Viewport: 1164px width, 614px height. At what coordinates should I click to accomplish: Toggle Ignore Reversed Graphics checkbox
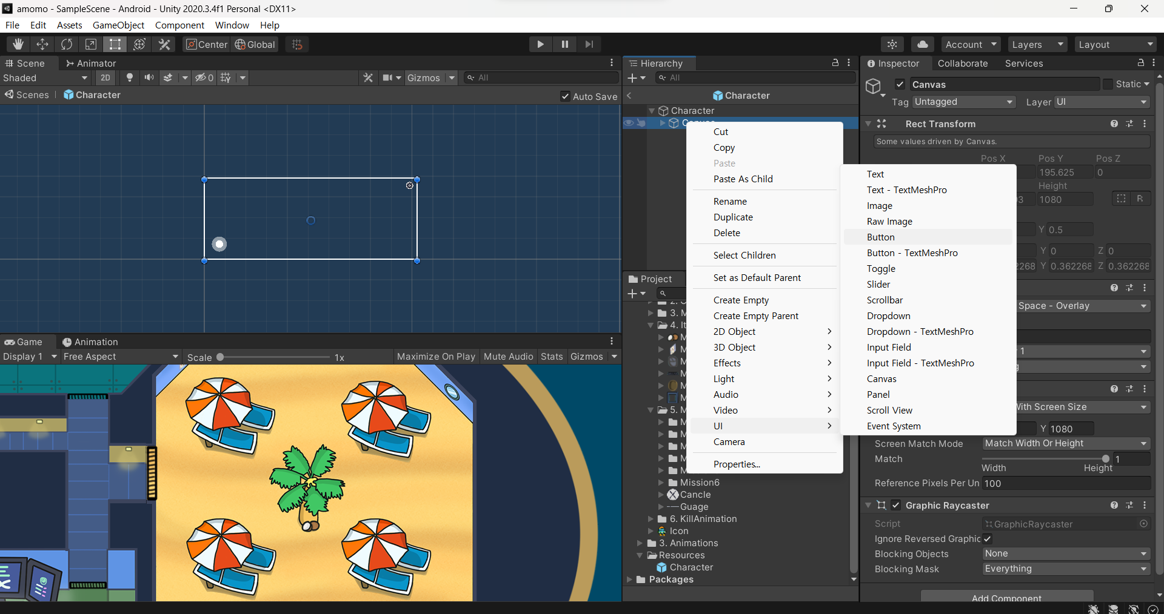988,538
